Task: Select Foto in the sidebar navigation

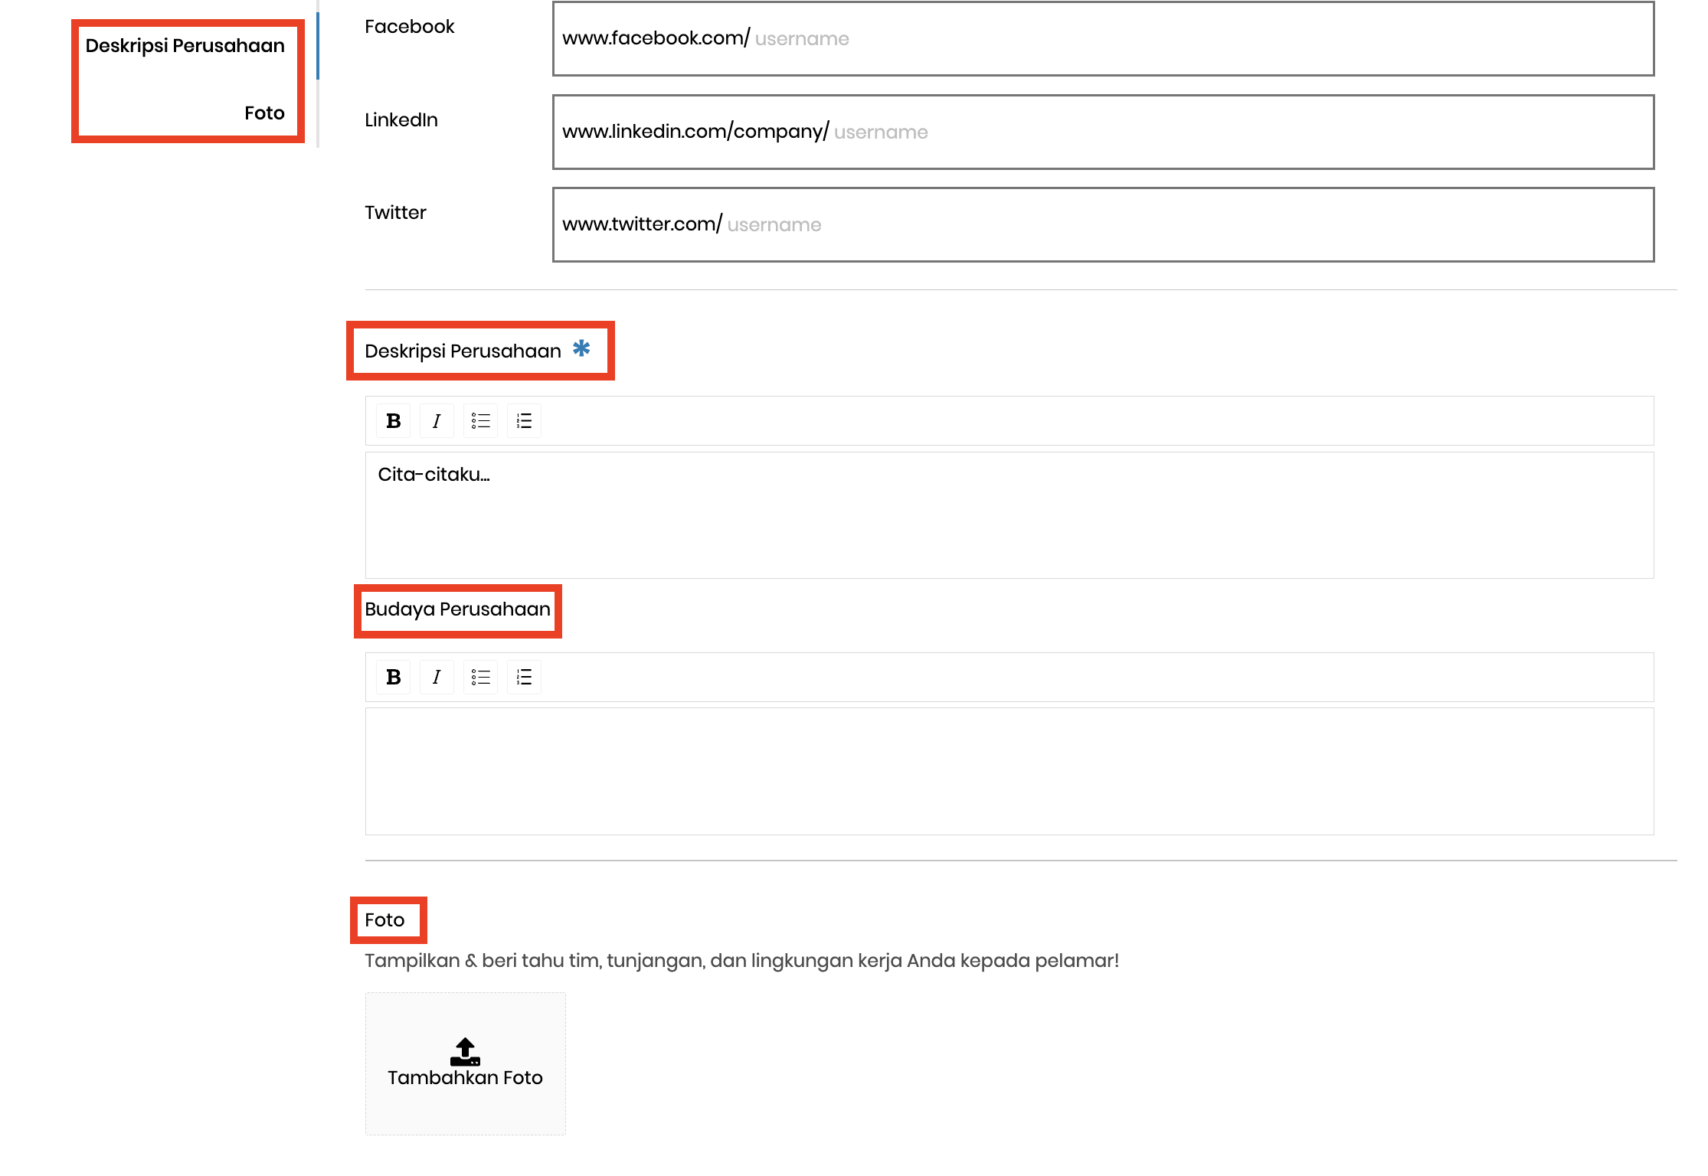Action: click(x=263, y=113)
